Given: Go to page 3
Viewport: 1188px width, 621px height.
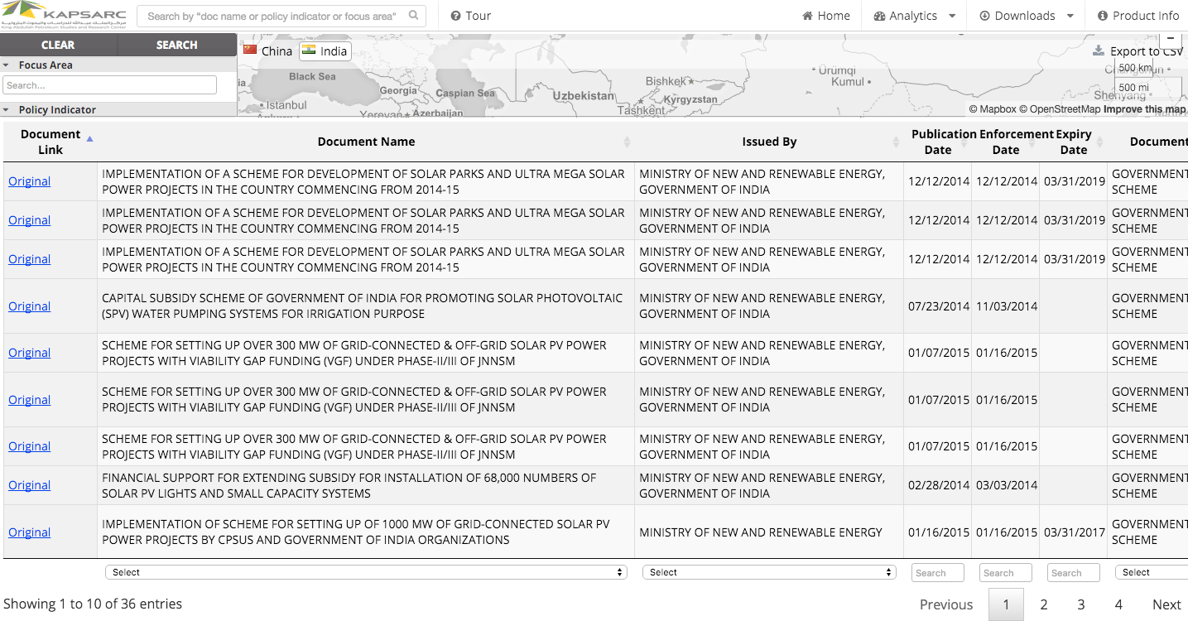Looking at the screenshot, I should (x=1080, y=604).
